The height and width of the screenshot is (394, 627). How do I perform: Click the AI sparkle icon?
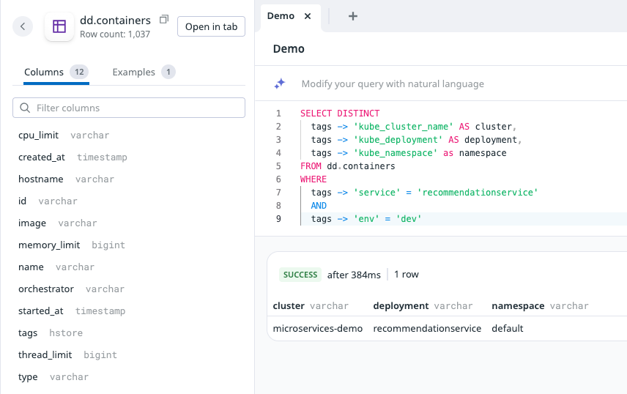click(x=280, y=83)
